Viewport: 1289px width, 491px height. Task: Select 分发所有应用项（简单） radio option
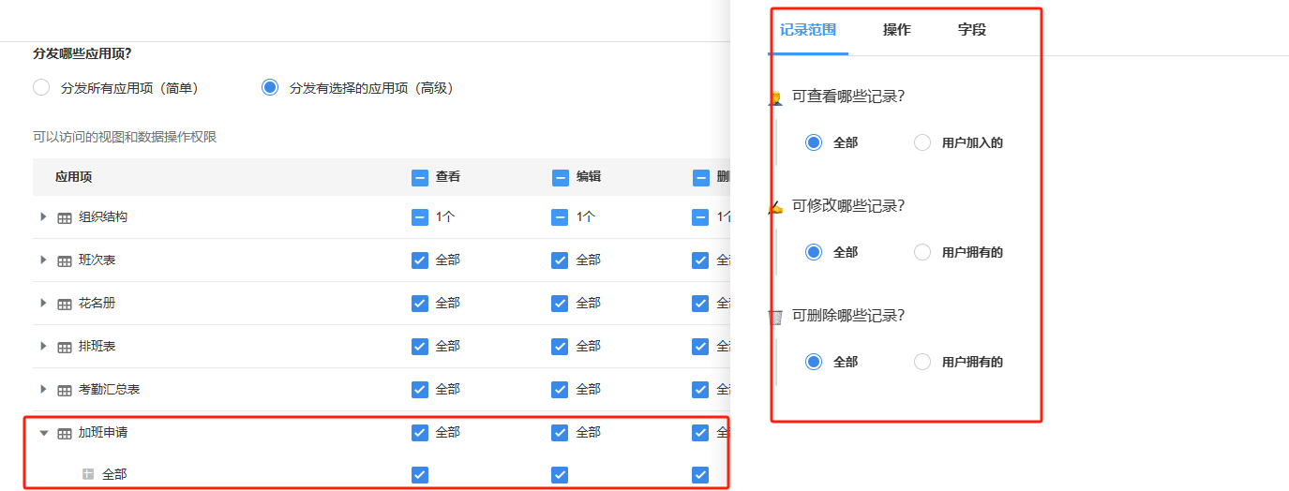41,88
